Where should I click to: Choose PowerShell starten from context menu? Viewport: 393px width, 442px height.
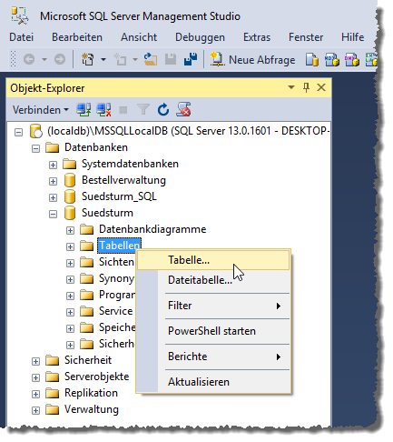[x=213, y=331]
